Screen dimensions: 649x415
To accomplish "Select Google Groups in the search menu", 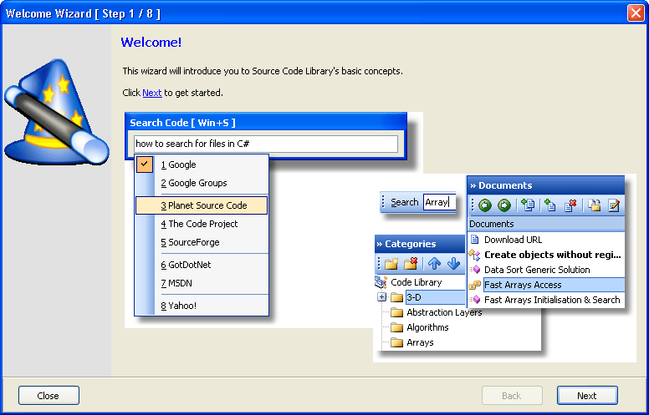I will tap(202, 183).
